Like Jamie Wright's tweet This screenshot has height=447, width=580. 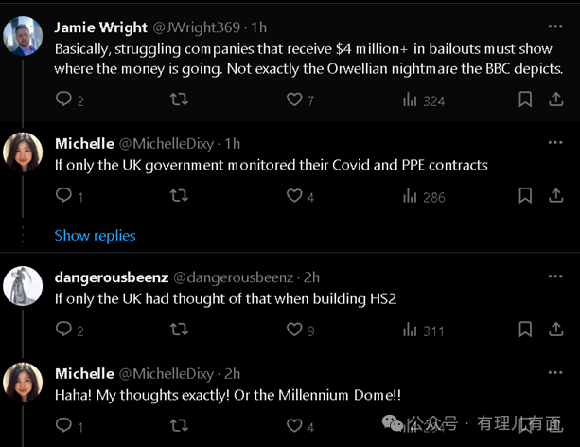294,99
